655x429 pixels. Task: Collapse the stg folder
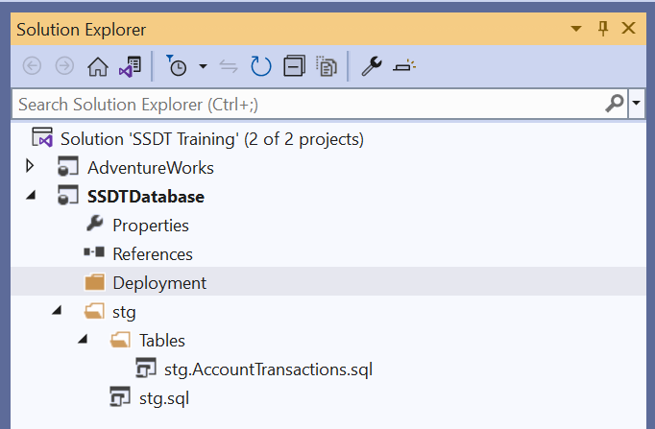[56, 311]
